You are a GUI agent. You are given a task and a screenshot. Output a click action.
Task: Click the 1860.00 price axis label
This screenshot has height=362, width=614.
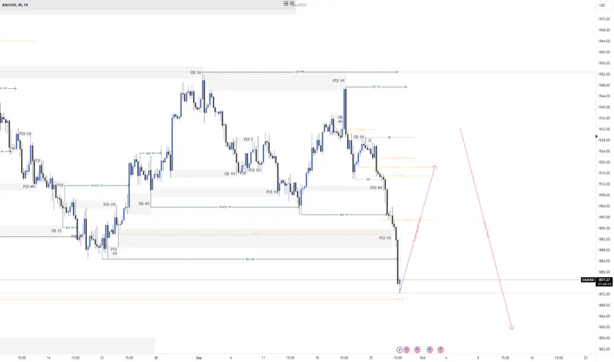tap(604, 327)
